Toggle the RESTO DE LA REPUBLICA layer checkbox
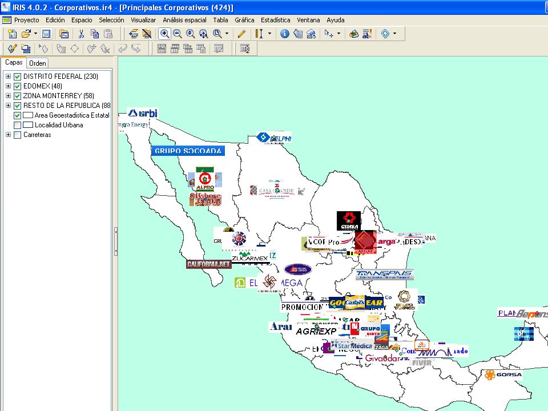548x411 pixels. point(18,106)
